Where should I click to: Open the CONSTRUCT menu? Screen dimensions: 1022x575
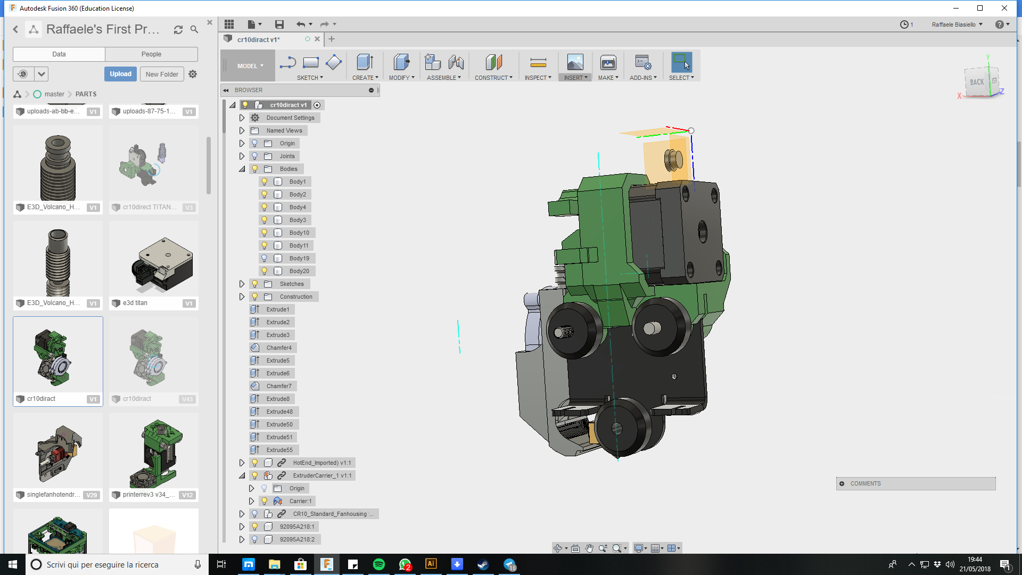493,78
